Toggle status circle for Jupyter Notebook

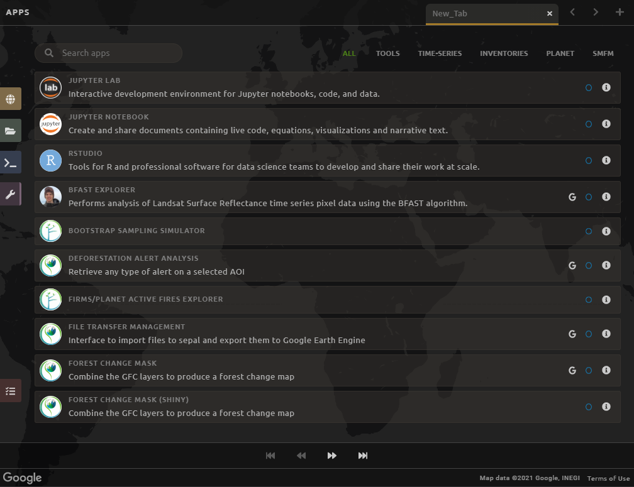[x=589, y=124]
